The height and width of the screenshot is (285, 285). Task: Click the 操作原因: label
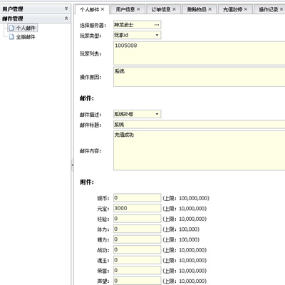point(90,77)
